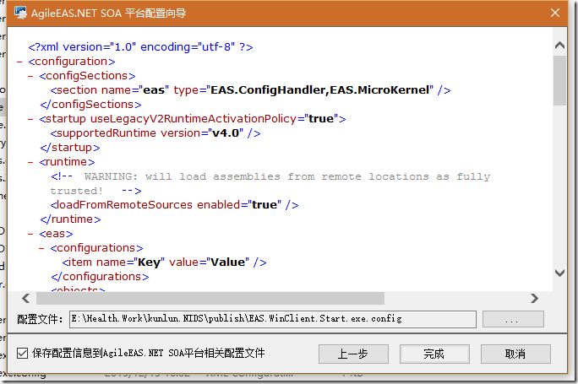Image resolution: width=578 pixels, height=384 pixels.
Task: Click the 完成 finish button
Action: (434, 354)
